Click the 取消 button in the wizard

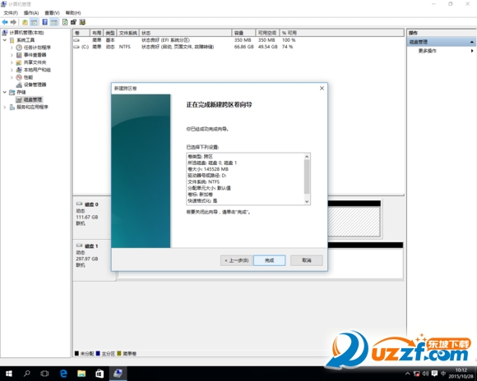[306, 260]
